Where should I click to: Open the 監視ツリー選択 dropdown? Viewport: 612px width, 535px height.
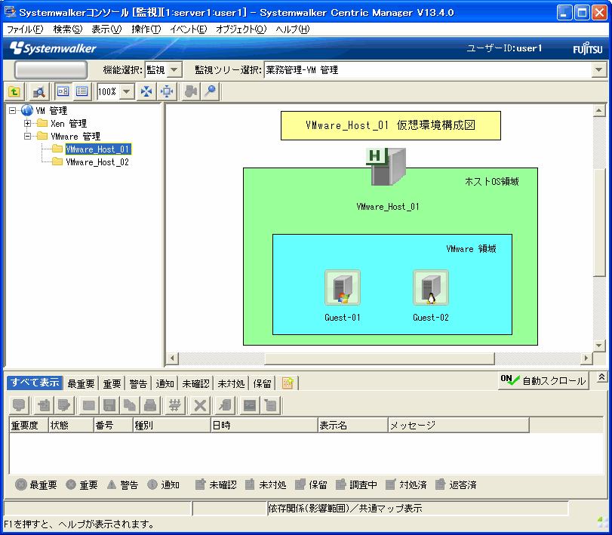(598, 70)
